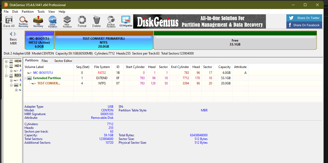This screenshot has height=163, width=328.
Task: Click the Total Bytes value 63438848000
Action: pos(199,135)
